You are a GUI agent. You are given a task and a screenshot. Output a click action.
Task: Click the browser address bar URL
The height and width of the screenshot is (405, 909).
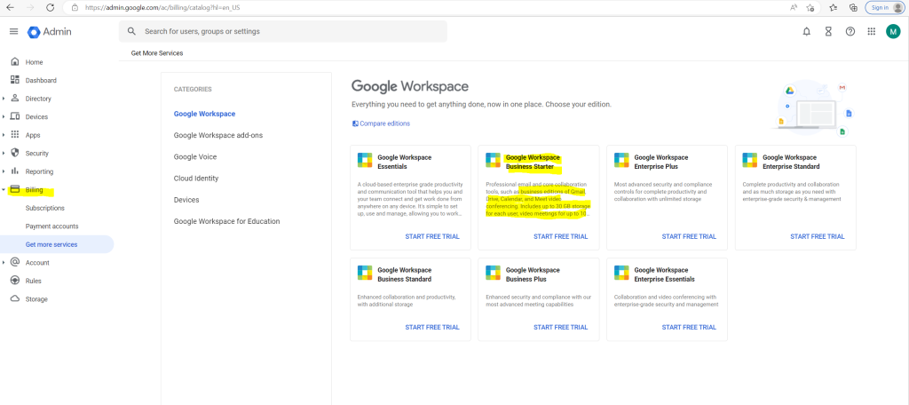pos(162,7)
